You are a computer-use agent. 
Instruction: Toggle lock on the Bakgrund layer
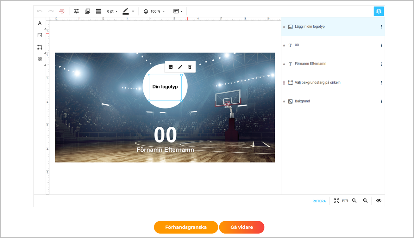tap(284, 101)
